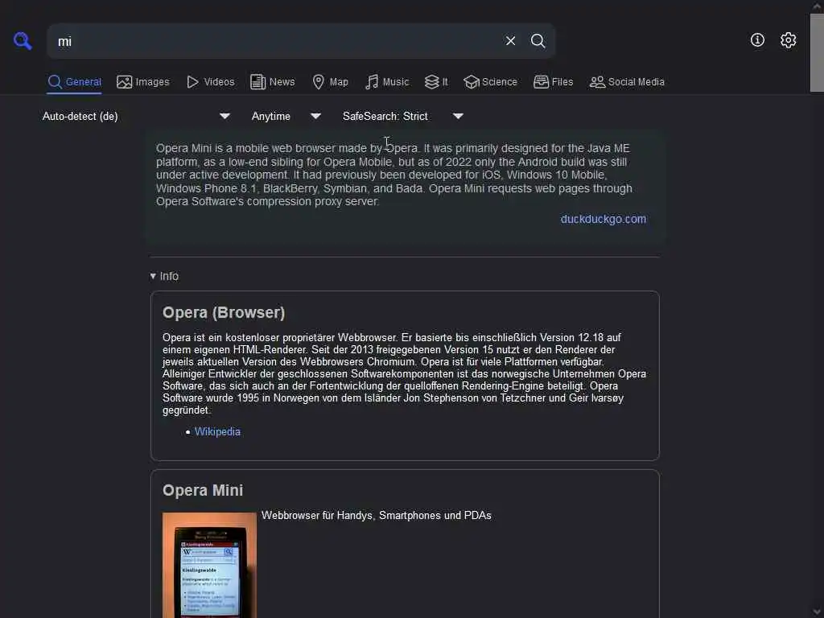Screen dimensions: 824x618
Task: Switch to the Science tab
Action: (x=491, y=82)
